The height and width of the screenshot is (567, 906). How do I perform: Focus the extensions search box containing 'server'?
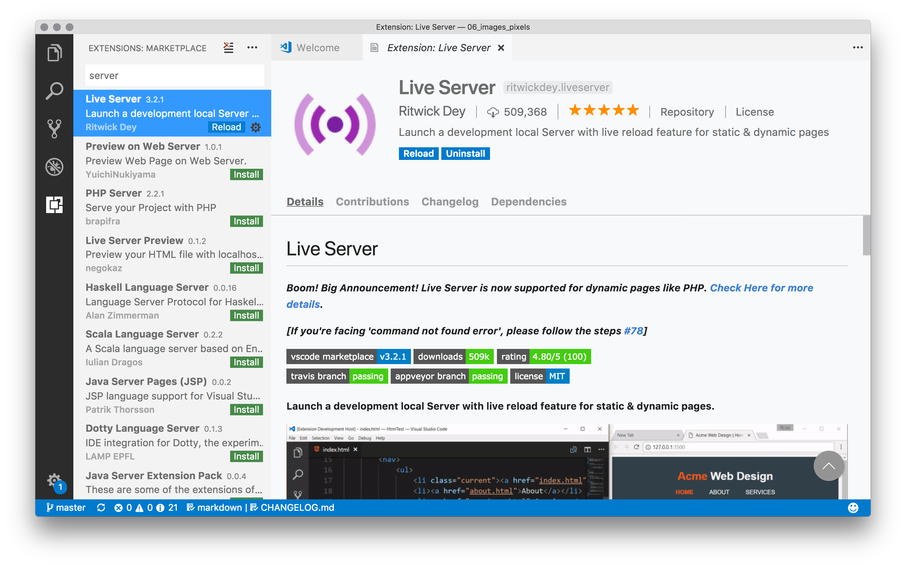[175, 75]
